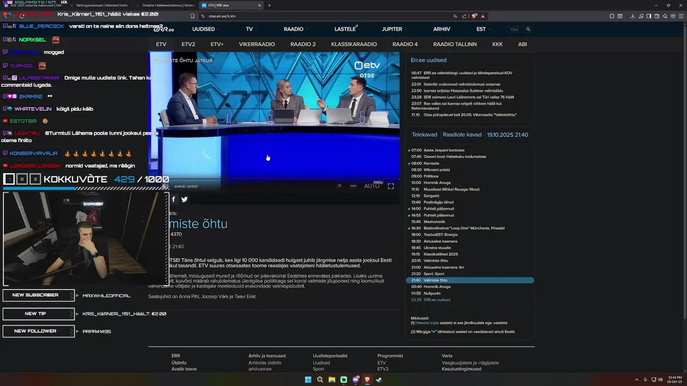Open Discord from the taskbar
The width and height of the screenshot is (687, 386).
pyautogui.click(x=355, y=380)
